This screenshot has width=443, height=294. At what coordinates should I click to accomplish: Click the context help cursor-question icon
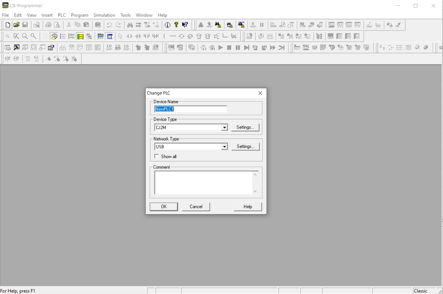click(185, 25)
